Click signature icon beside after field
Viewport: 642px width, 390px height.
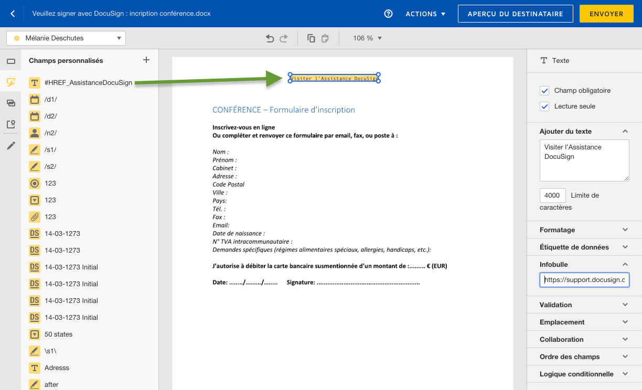click(35, 385)
